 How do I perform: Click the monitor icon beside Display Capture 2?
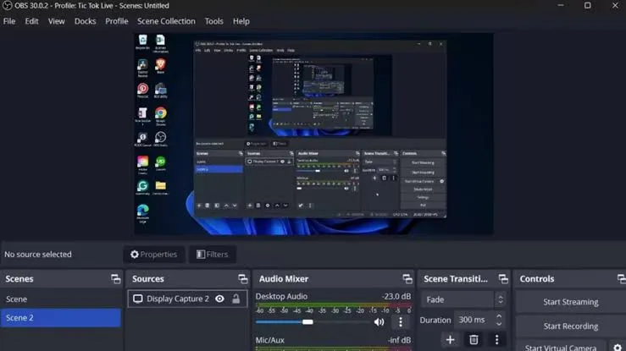(138, 299)
